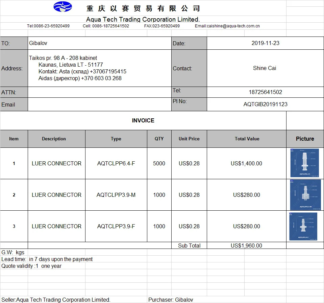Screen dimensions: 324x303
Task: Select item number 3 cell
Action: coord(14,226)
